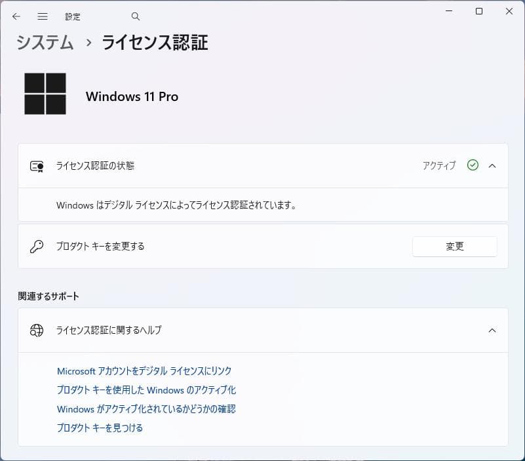Navigate to システム breadcrumb
This screenshot has width=525, height=461.
[45, 43]
